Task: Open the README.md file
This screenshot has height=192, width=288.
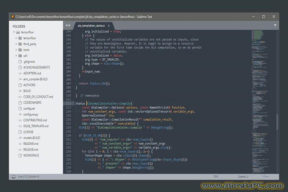Action: pos(31,144)
